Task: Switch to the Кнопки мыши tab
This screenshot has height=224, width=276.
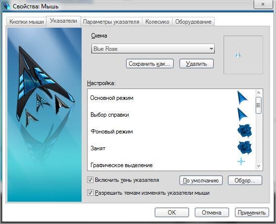Action: pos(27,22)
